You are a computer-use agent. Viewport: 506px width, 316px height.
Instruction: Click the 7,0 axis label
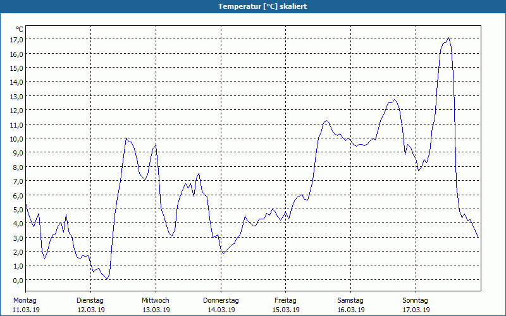18,181
